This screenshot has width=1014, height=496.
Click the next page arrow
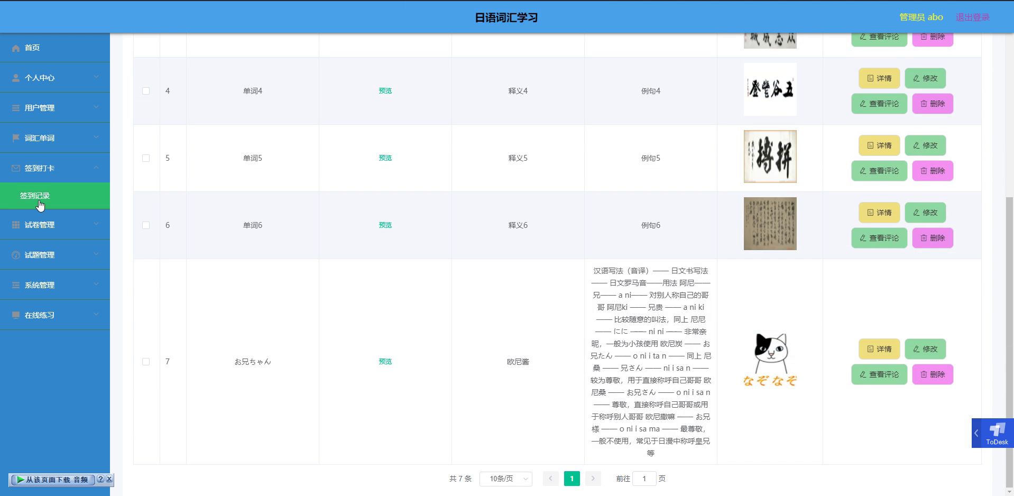[593, 479]
